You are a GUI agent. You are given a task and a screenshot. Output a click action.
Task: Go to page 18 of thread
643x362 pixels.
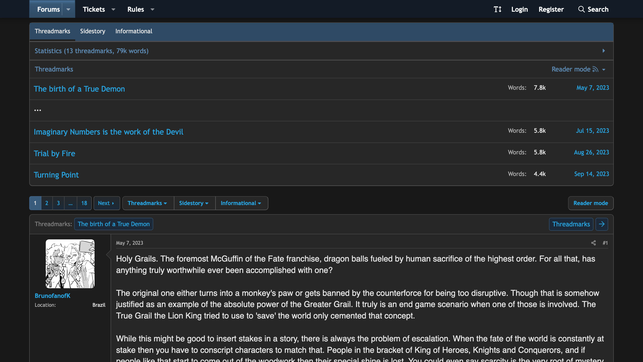point(84,203)
